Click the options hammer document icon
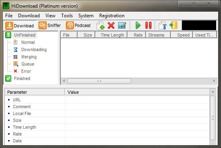The image size is (221, 148). [x=162, y=25]
